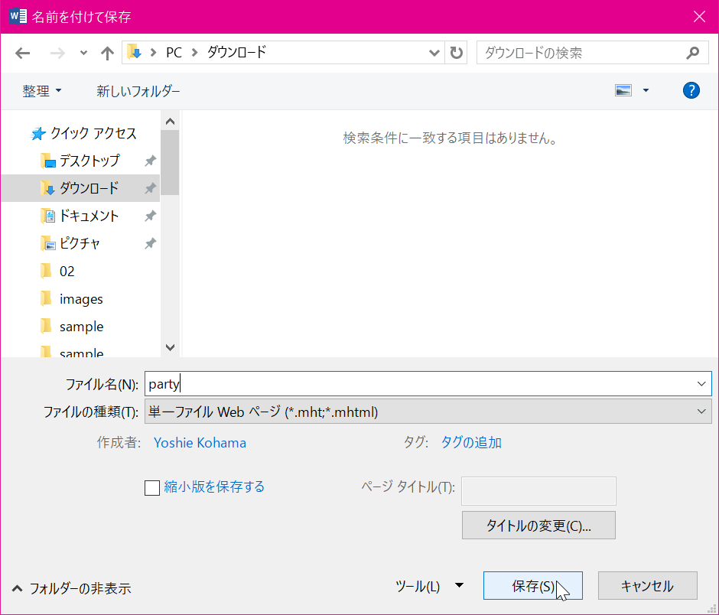719x615 pixels.
Task: Open the recent locations chevron
Action: tap(83, 54)
